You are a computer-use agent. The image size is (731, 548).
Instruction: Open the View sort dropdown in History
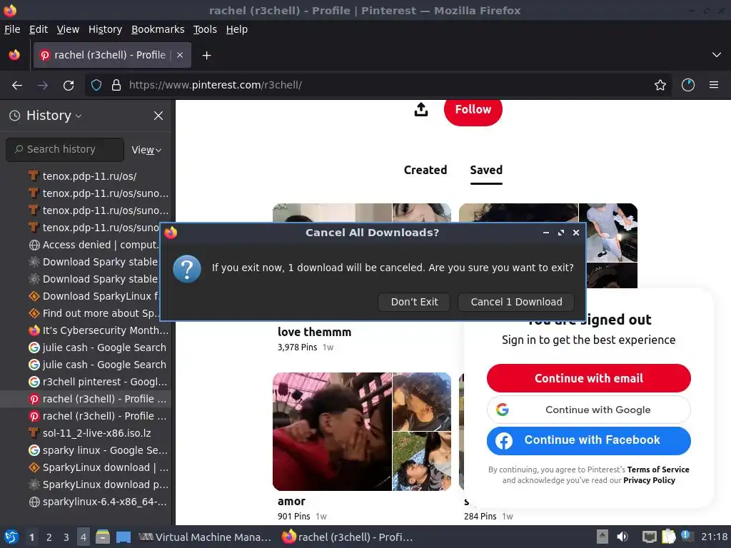pos(146,150)
